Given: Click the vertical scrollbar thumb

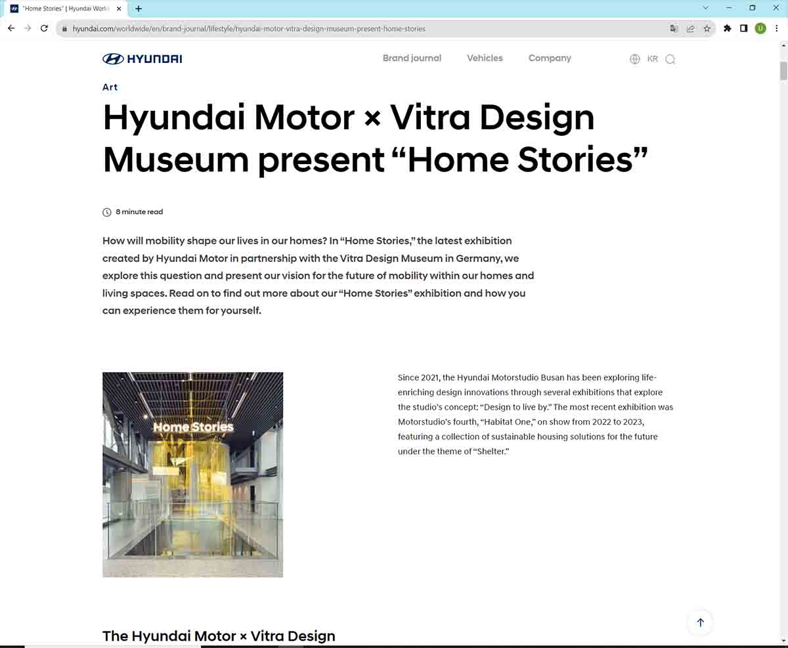Looking at the screenshot, I should [783, 70].
